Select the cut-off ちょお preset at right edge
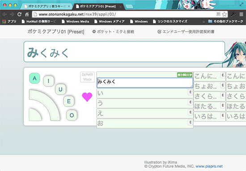The image size is (246, 171). click(x=236, y=86)
